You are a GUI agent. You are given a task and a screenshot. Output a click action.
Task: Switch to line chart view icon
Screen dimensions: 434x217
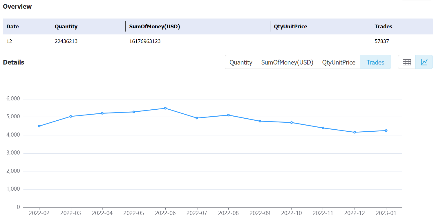[x=424, y=62]
